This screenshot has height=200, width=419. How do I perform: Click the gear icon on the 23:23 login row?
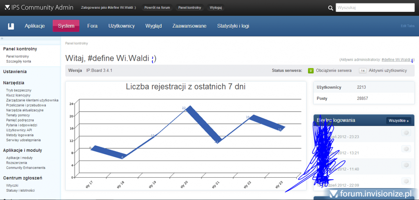tap(406, 133)
